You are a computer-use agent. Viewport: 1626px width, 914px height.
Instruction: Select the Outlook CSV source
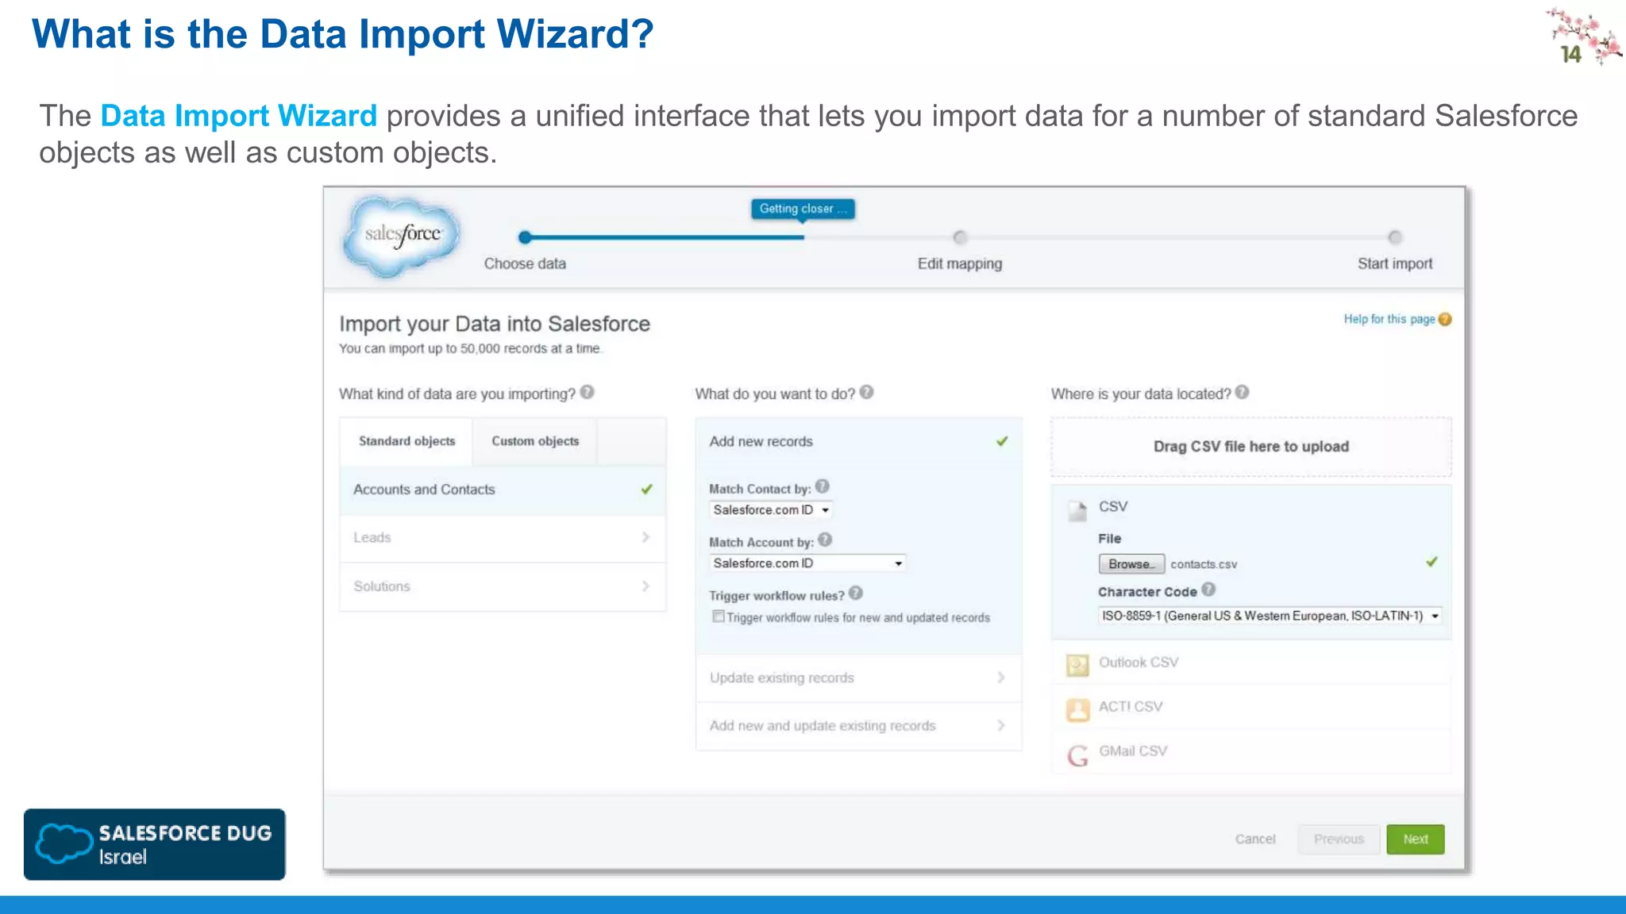pos(1251,662)
